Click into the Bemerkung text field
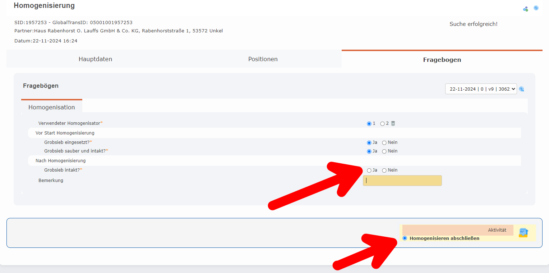The width and height of the screenshot is (549, 273). (x=402, y=181)
